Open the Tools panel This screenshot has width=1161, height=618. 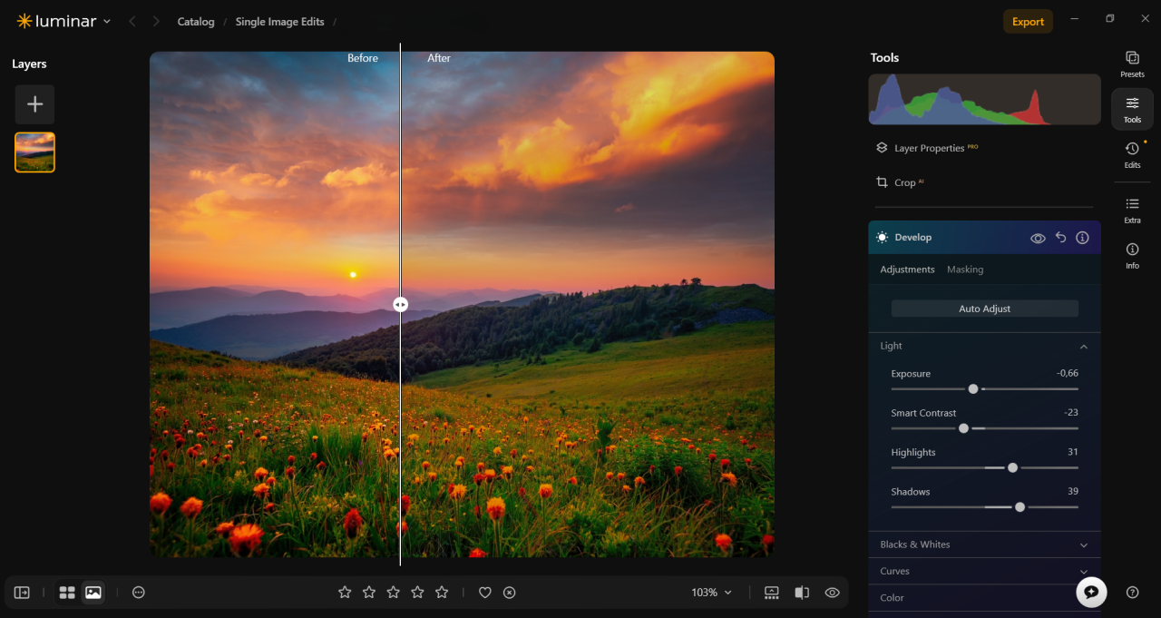click(1132, 109)
